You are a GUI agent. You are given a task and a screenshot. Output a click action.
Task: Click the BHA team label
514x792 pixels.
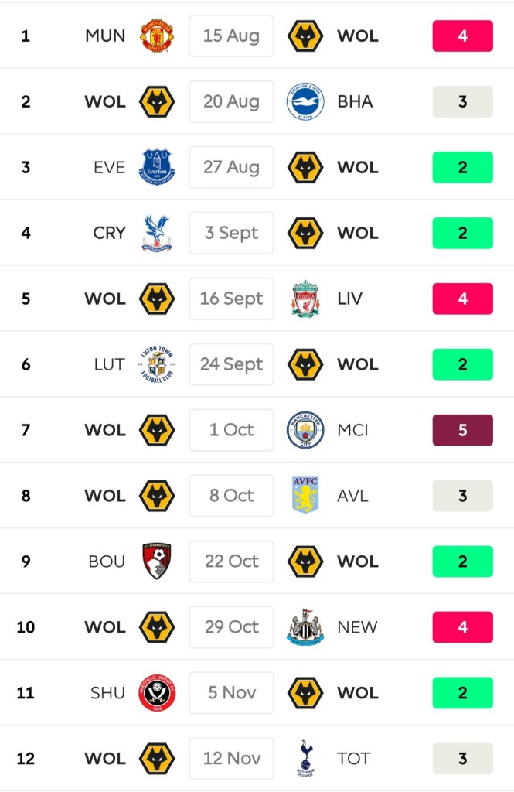pos(355,102)
